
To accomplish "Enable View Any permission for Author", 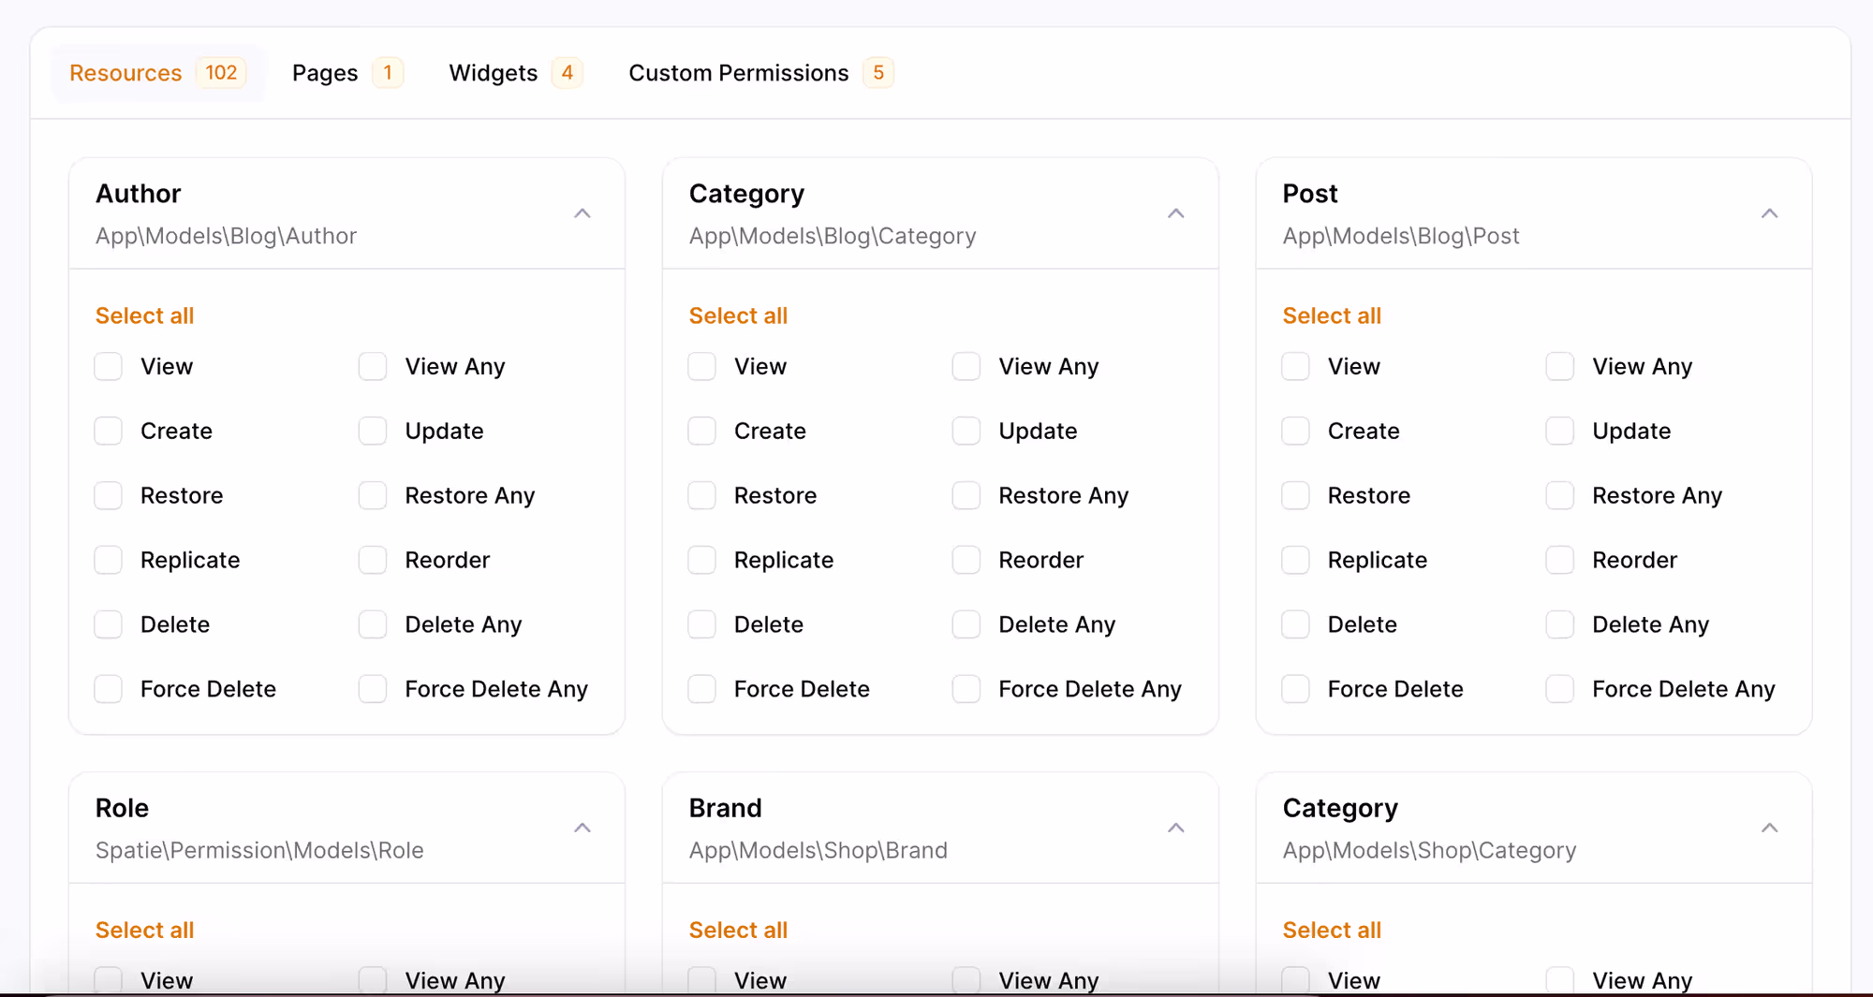I will pyautogui.click(x=373, y=367).
